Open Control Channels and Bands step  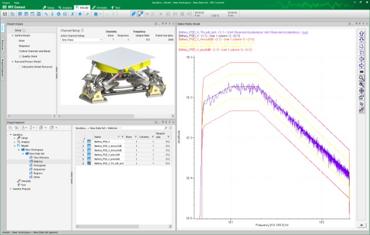33,52
